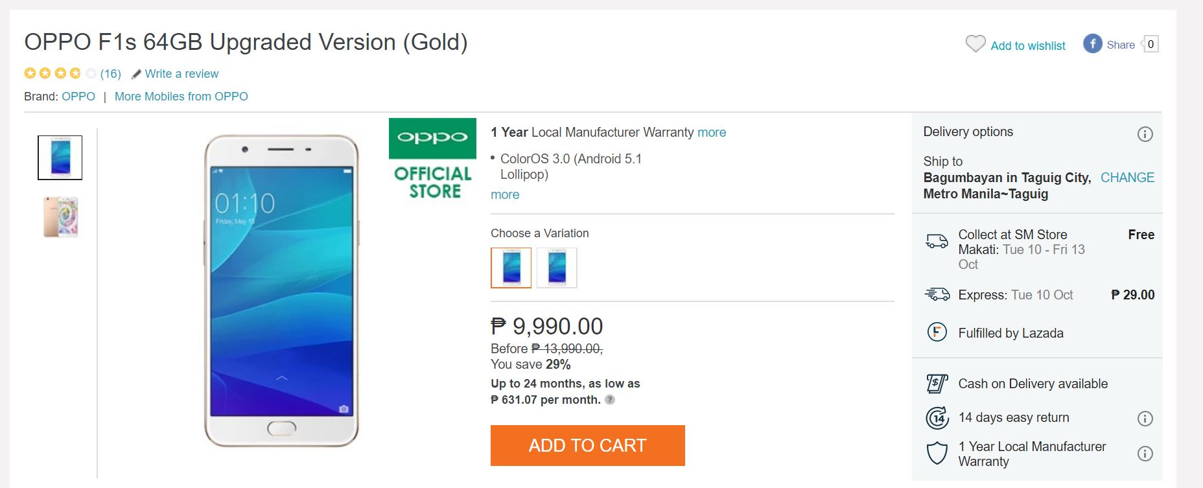Expand product highlights with 'more' below ColorOS
Screen dimensions: 1203x488
click(x=505, y=194)
